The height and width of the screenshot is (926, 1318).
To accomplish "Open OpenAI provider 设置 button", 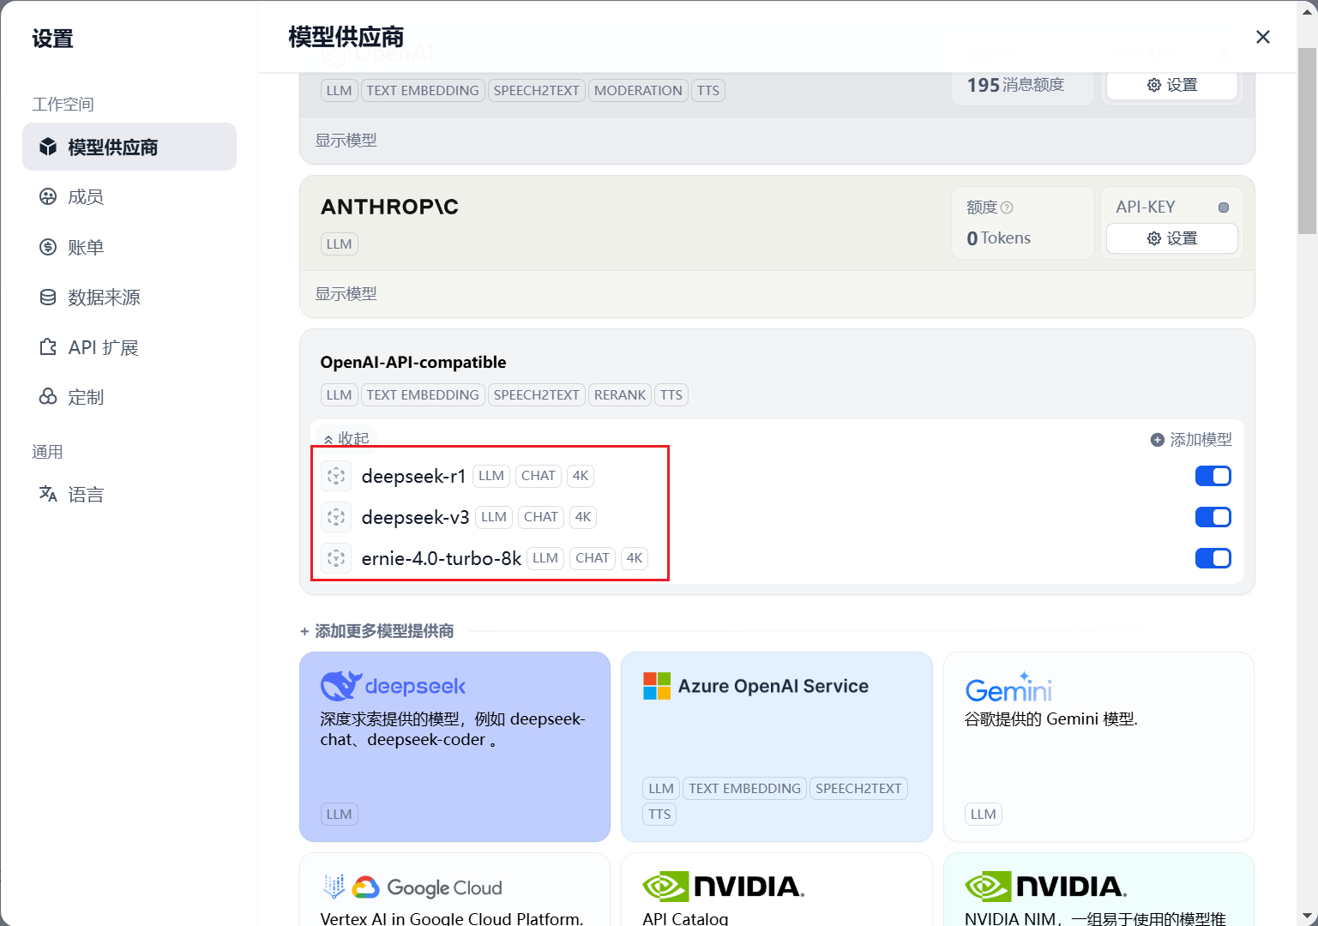I will click(x=1171, y=85).
